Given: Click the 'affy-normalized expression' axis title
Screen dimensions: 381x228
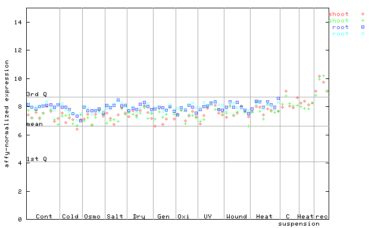Looking at the screenshot, I should [x=7, y=114].
